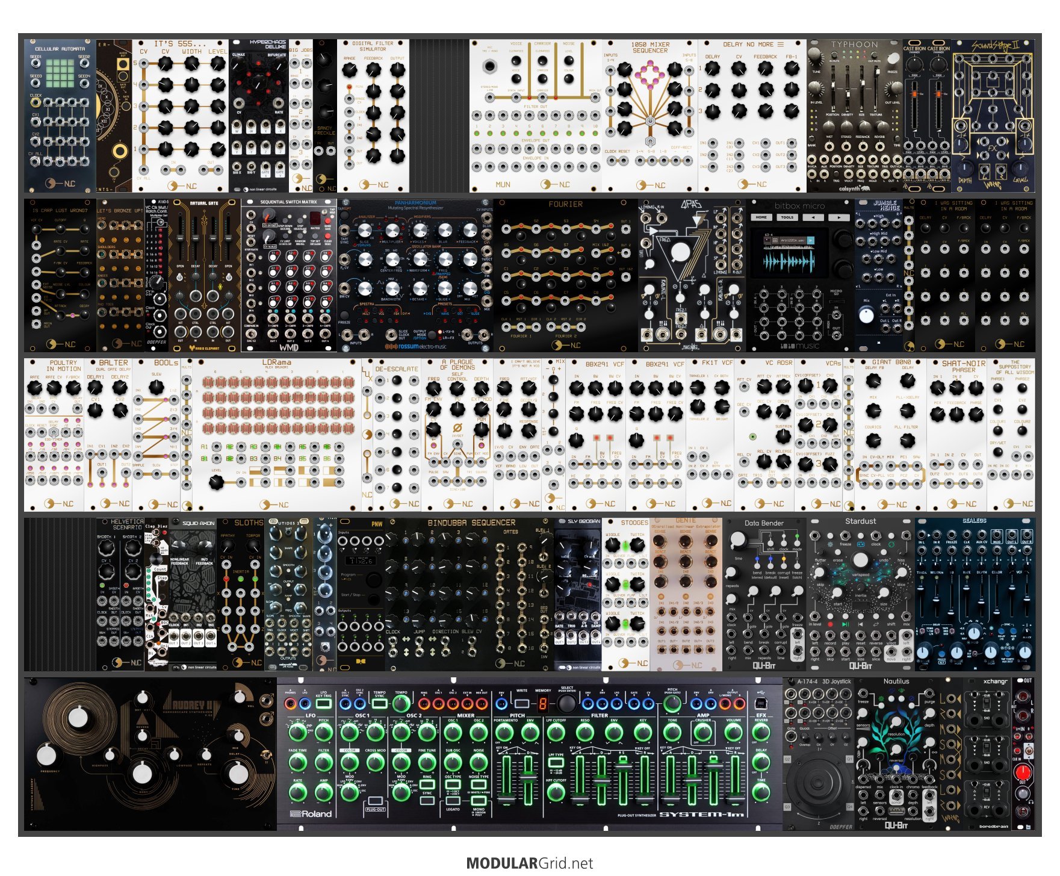Image resolution: width=1060 pixels, height=876 pixels.
Task: Click the "FOURIER" module title
Action: 566,204
